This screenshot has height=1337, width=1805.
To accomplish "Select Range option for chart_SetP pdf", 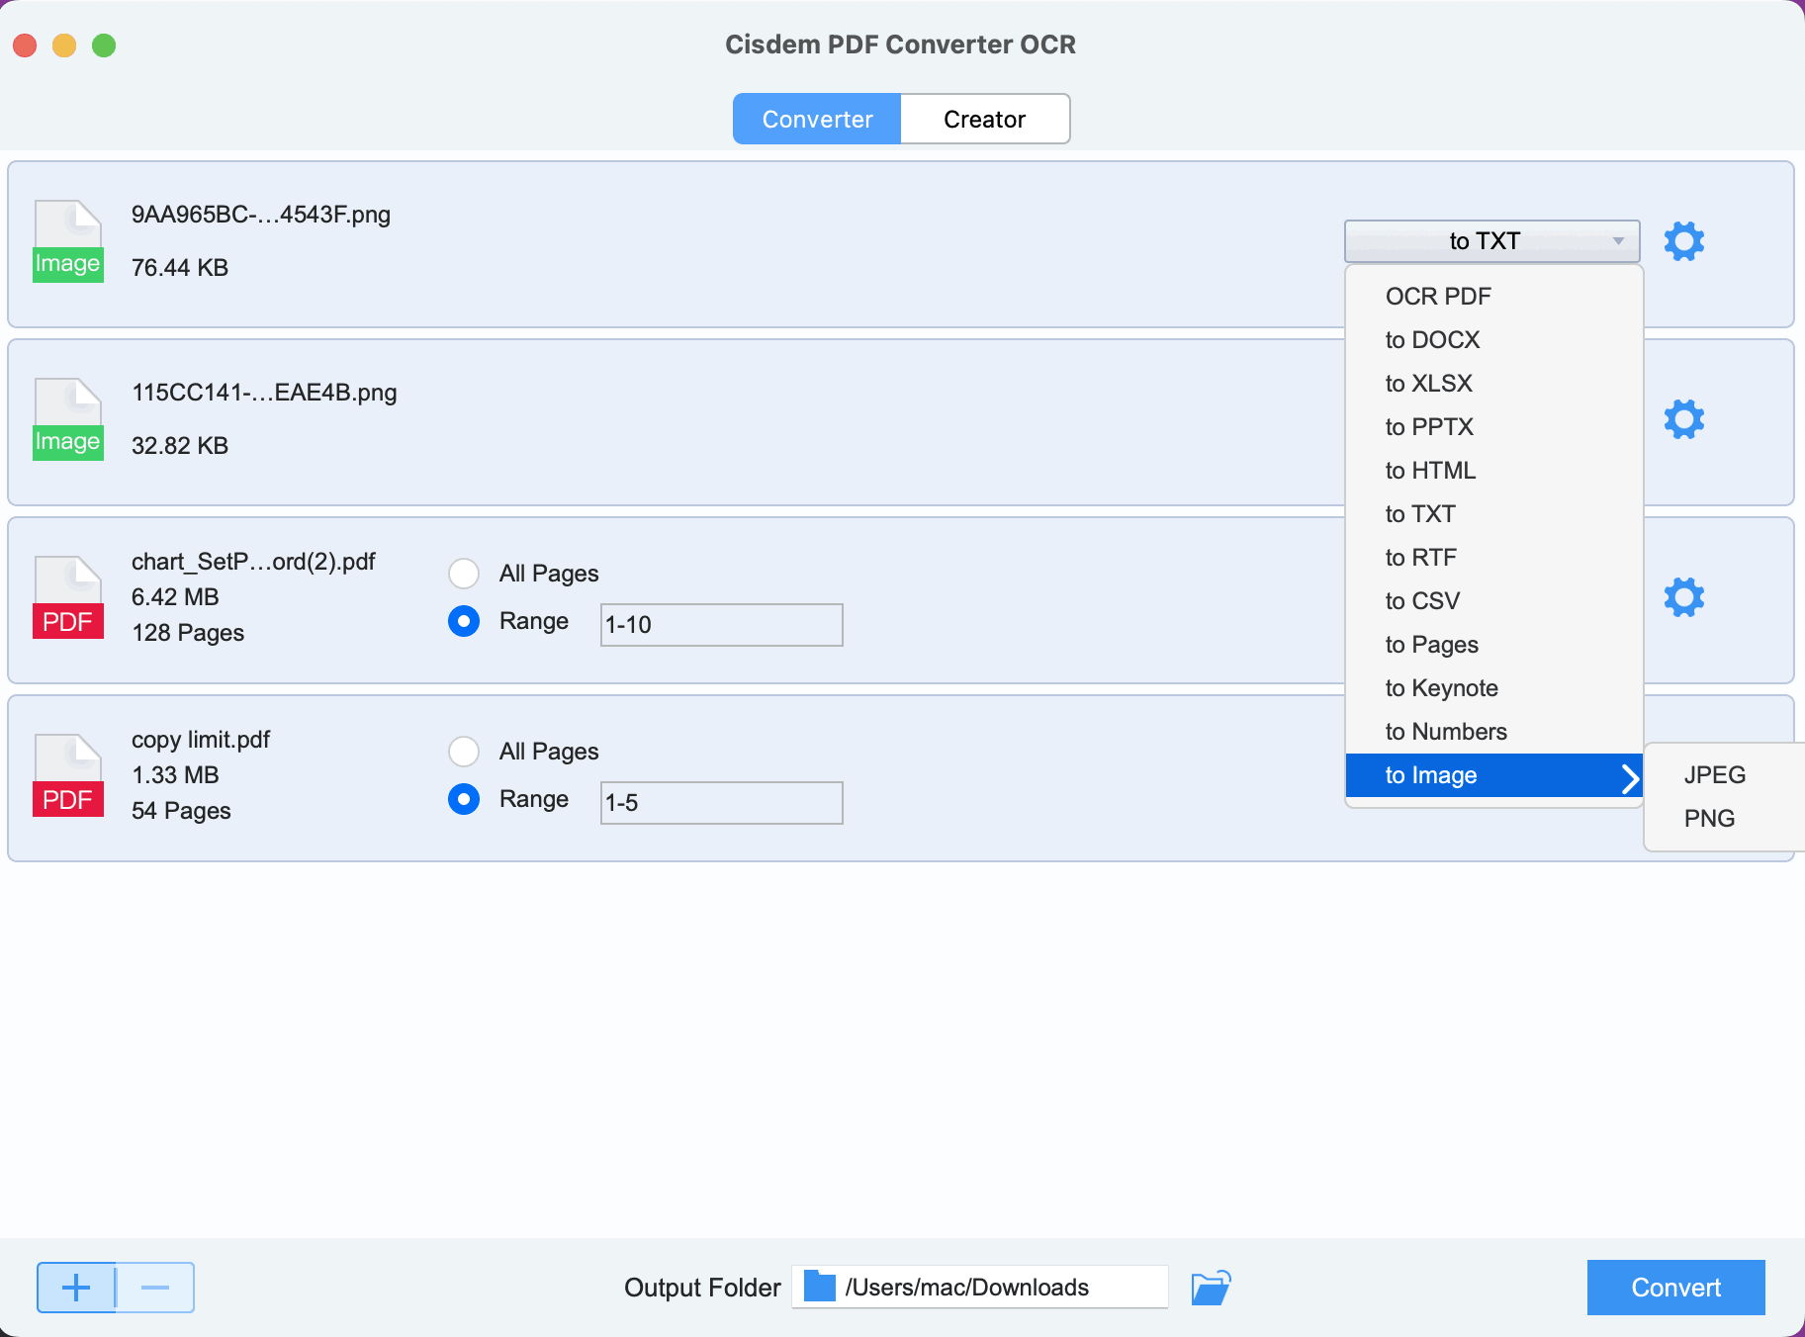I will pyautogui.click(x=464, y=621).
